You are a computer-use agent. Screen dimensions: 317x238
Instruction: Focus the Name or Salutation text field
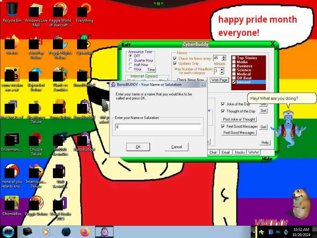158,127
